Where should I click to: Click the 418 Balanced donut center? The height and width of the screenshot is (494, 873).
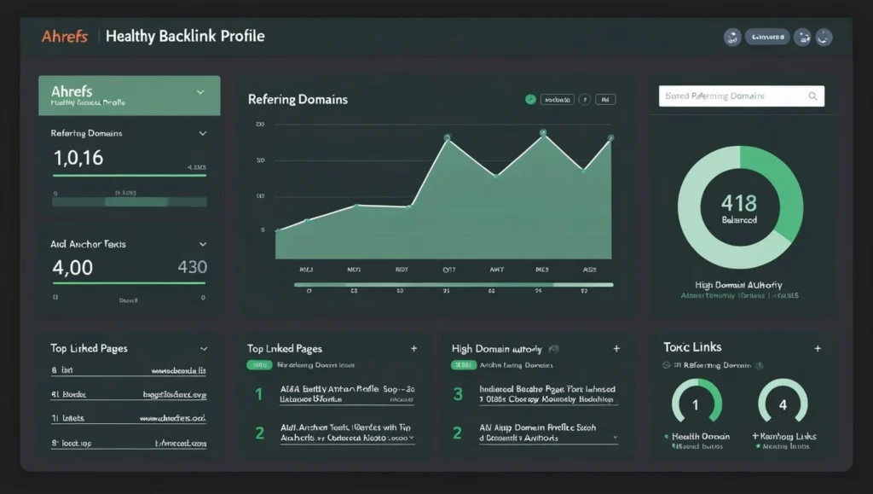click(x=739, y=207)
